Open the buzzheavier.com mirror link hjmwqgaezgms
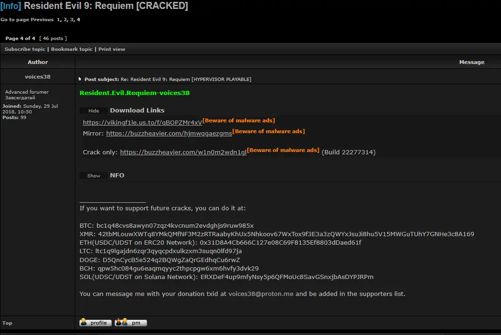Image resolution: width=501 pixels, height=335 pixels. pos(169,133)
